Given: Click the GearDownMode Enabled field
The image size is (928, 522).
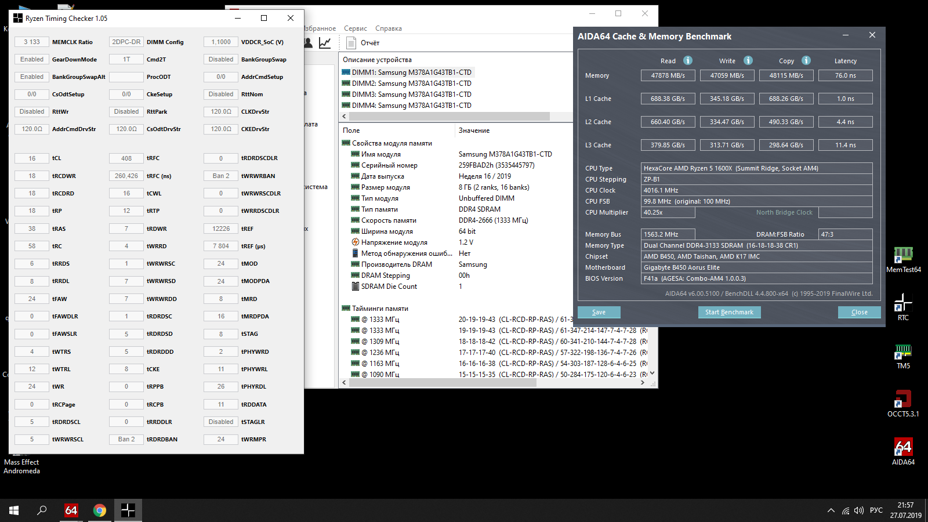Looking at the screenshot, I should pyautogui.click(x=32, y=59).
